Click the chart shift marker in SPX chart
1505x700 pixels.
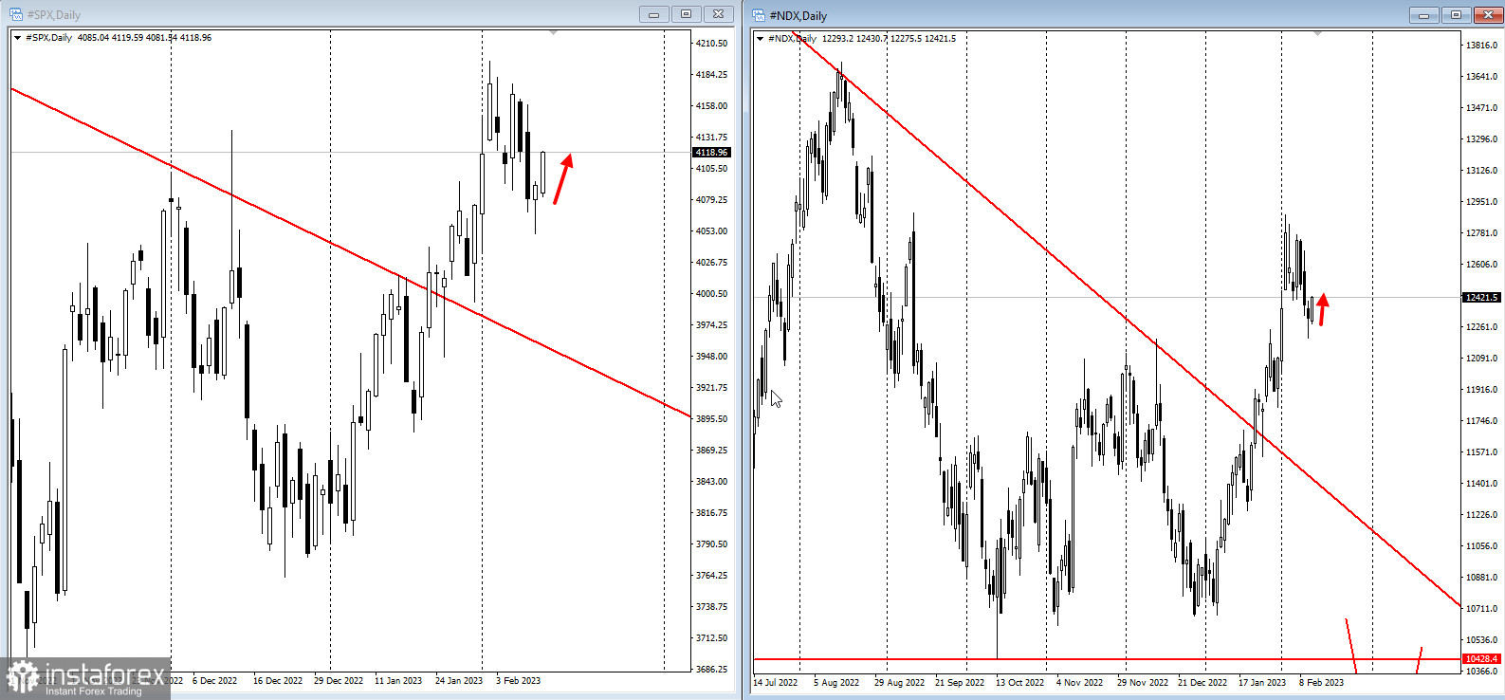pyautogui.click(x=554, y=33)
